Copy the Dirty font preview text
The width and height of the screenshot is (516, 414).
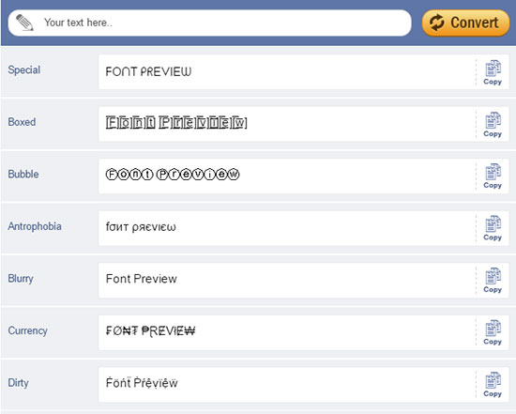[493, 384]
